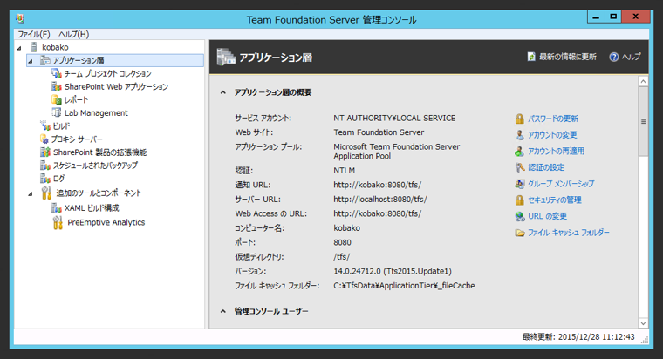The height and width of the screenshot is (359, 663).
Task: Open the ファイル(F) menu
Action: click(x=34, y=34)
